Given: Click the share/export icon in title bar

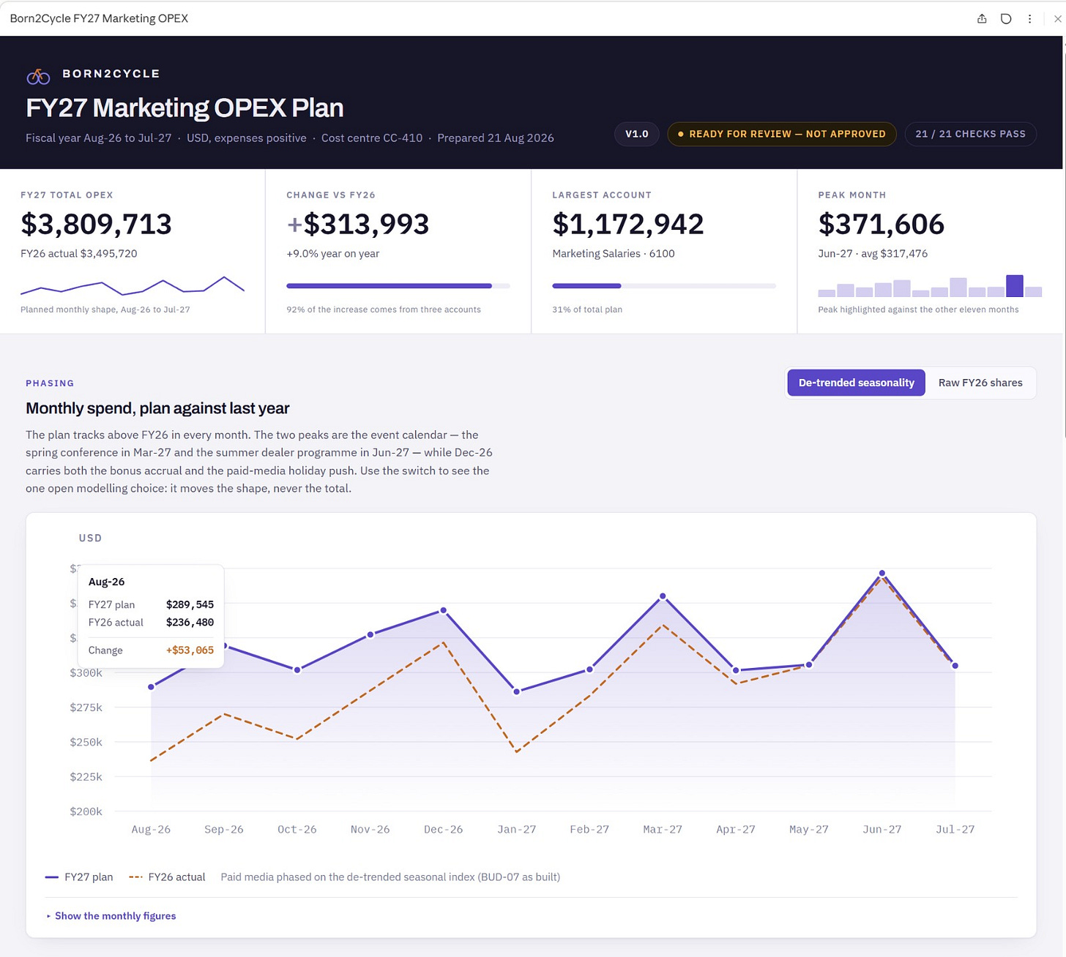Looking at the screenshot, I should [982, 19].
